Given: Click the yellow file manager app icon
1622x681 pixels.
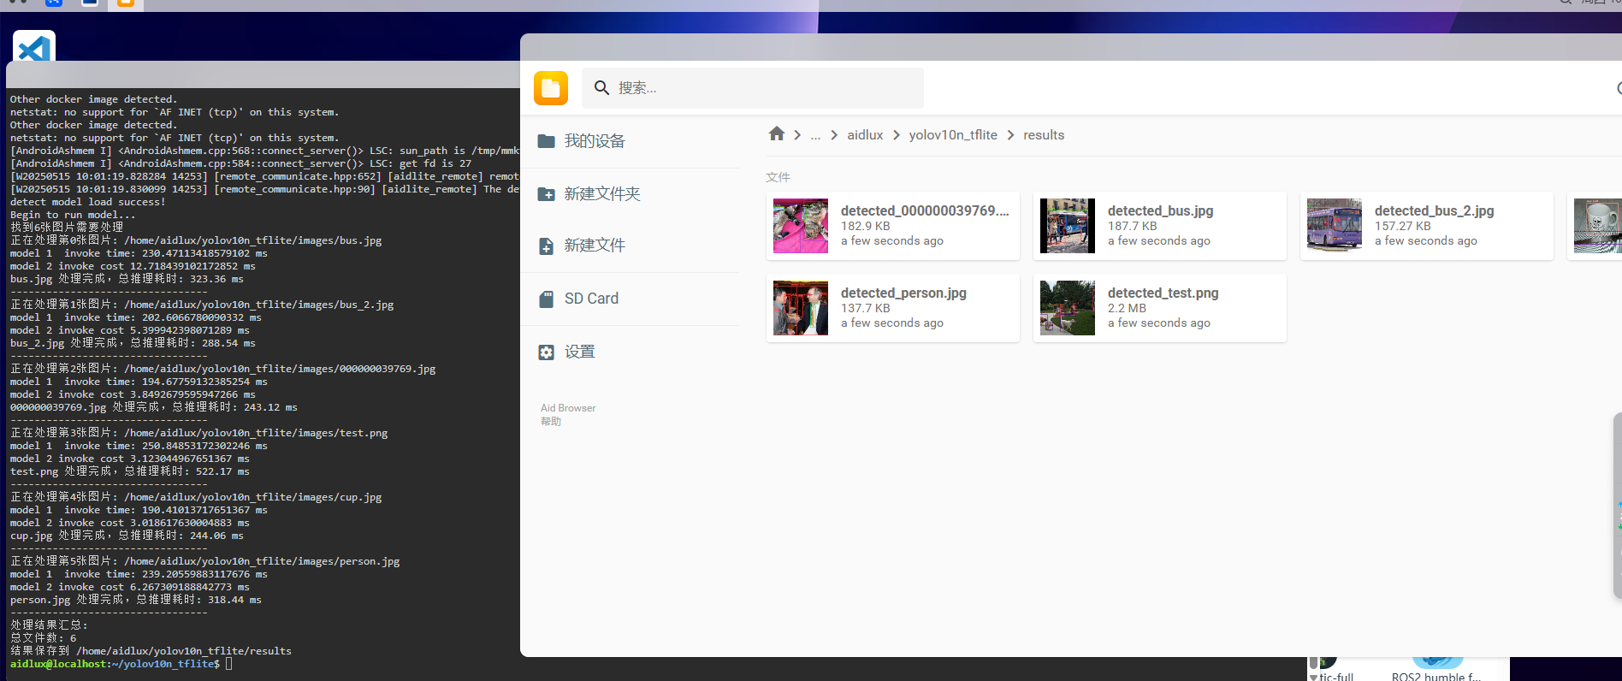Looking at the screenshot, I should 551,88.
